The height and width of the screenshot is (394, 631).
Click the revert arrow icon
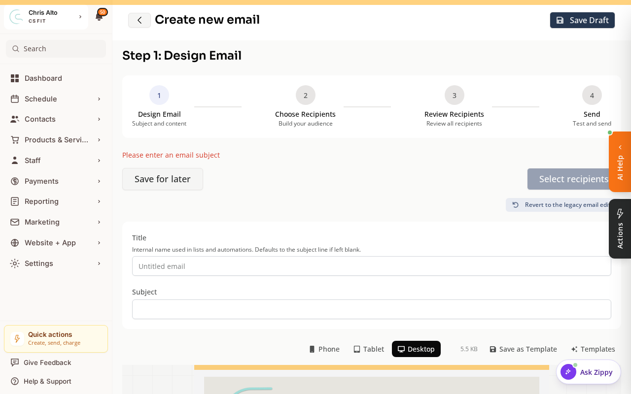(x=516, y=205)
